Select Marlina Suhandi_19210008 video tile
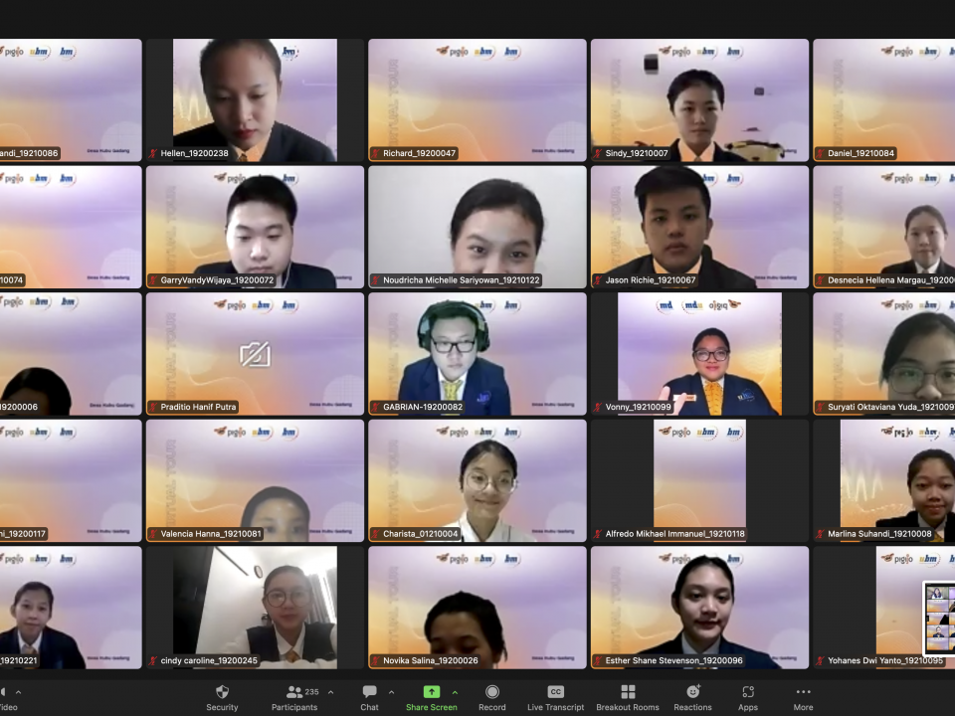The width and height of the screenshot is (955, 716). (883, 480)
